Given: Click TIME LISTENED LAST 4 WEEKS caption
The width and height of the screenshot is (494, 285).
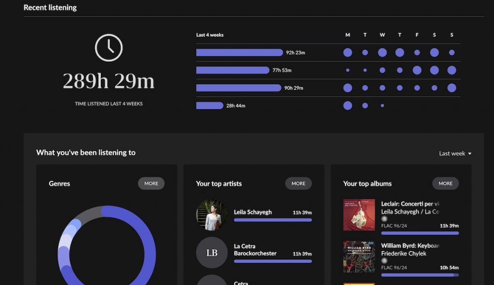Looking at the screenshot, I should [109, 104].
